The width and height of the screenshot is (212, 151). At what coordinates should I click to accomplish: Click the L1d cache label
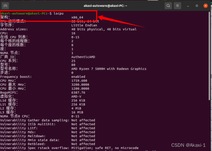(9, 100)
